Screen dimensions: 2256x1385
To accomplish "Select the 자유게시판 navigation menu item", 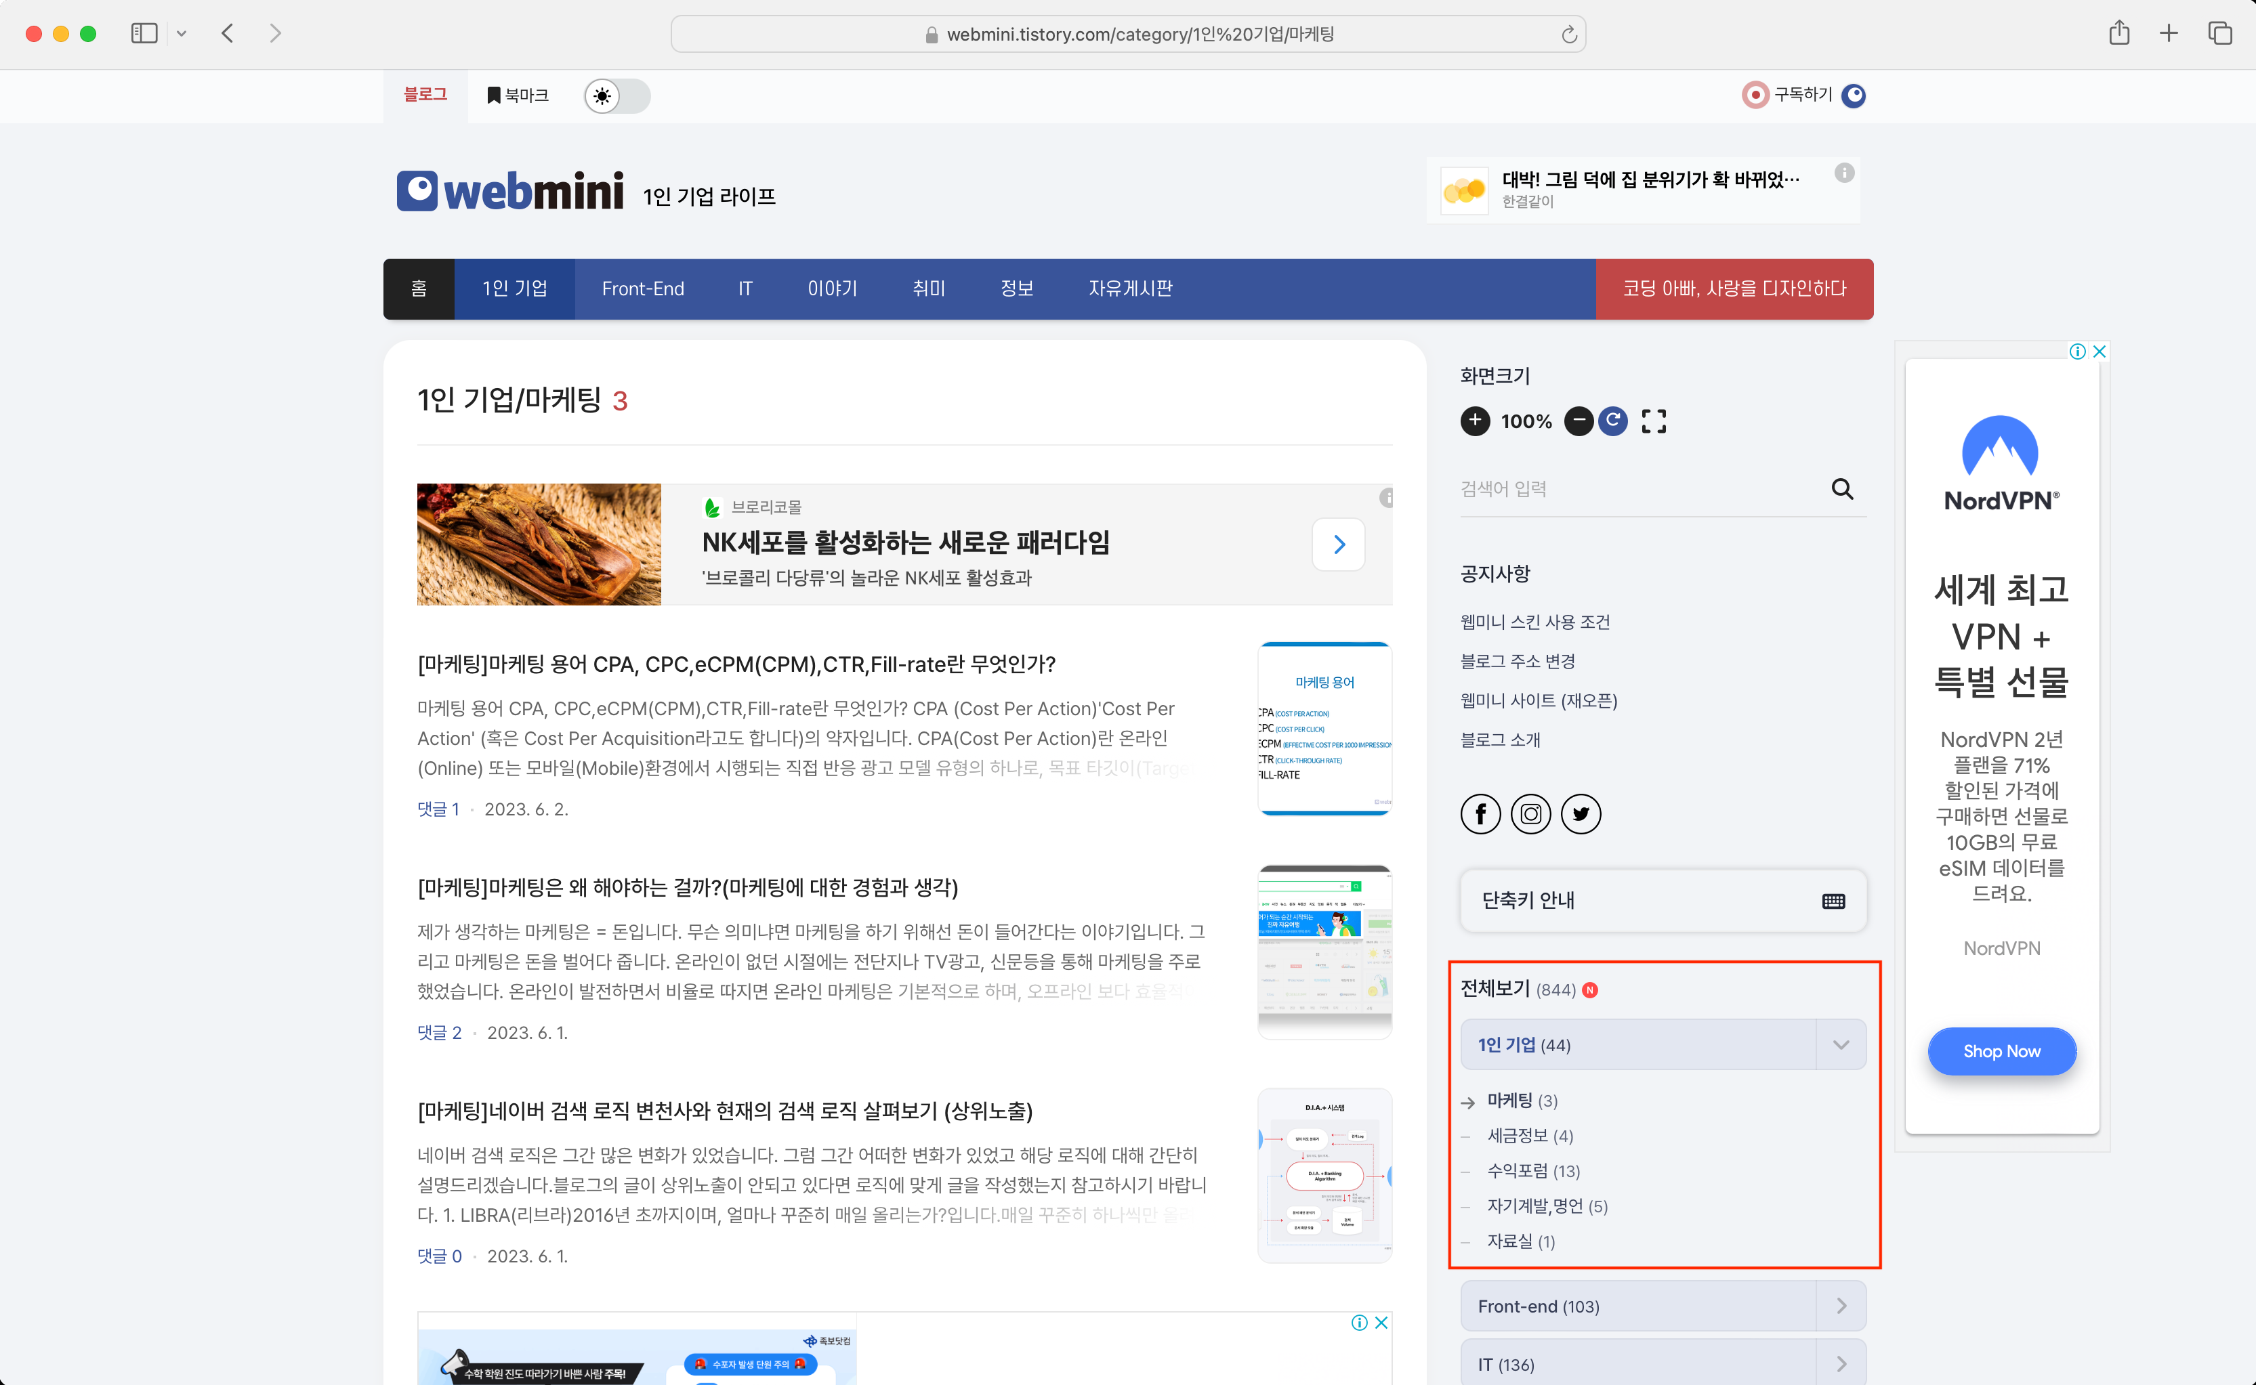I will click(1130, 289).
